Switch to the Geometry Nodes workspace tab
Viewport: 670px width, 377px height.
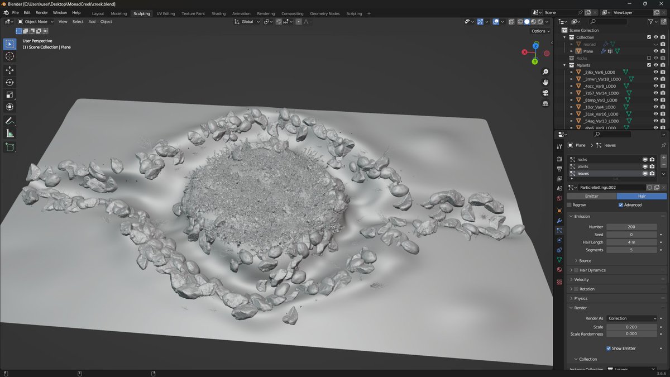click(x=324, y=13)
